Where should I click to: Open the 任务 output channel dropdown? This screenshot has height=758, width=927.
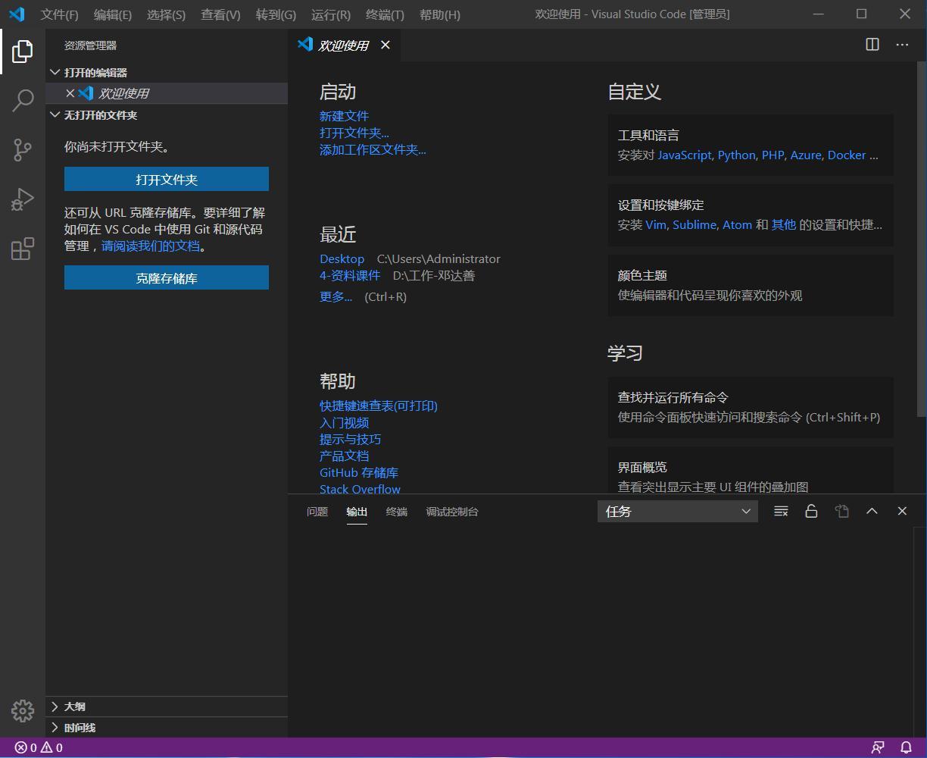point(678,511)
